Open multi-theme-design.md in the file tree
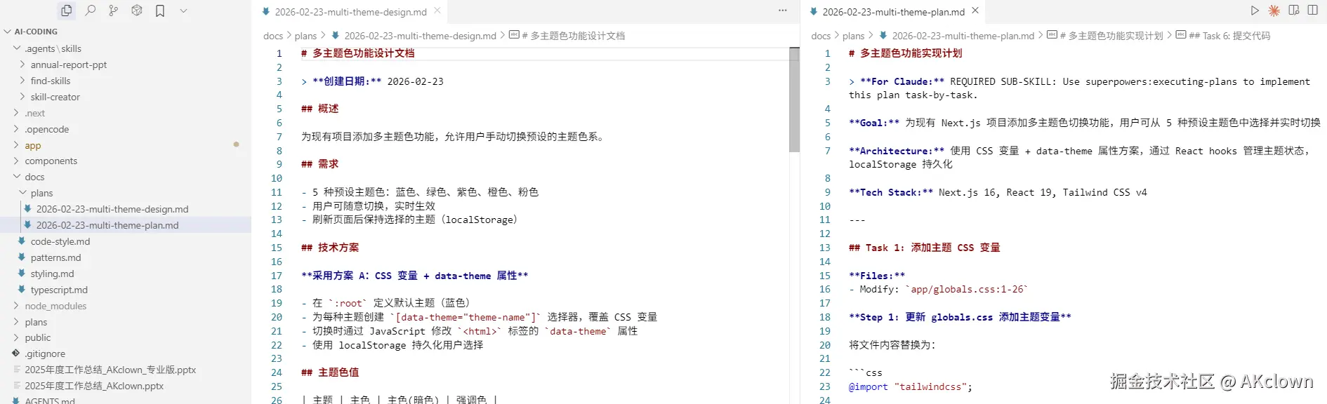1327x404 pixels. pyautogui.click(x=112, y=209)
